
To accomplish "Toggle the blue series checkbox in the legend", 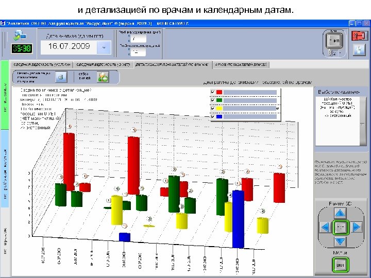I will pyautogui.click(x=212, y=117).
